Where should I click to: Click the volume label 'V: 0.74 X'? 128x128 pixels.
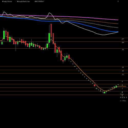pyautogui.click(x=123, y=98)
